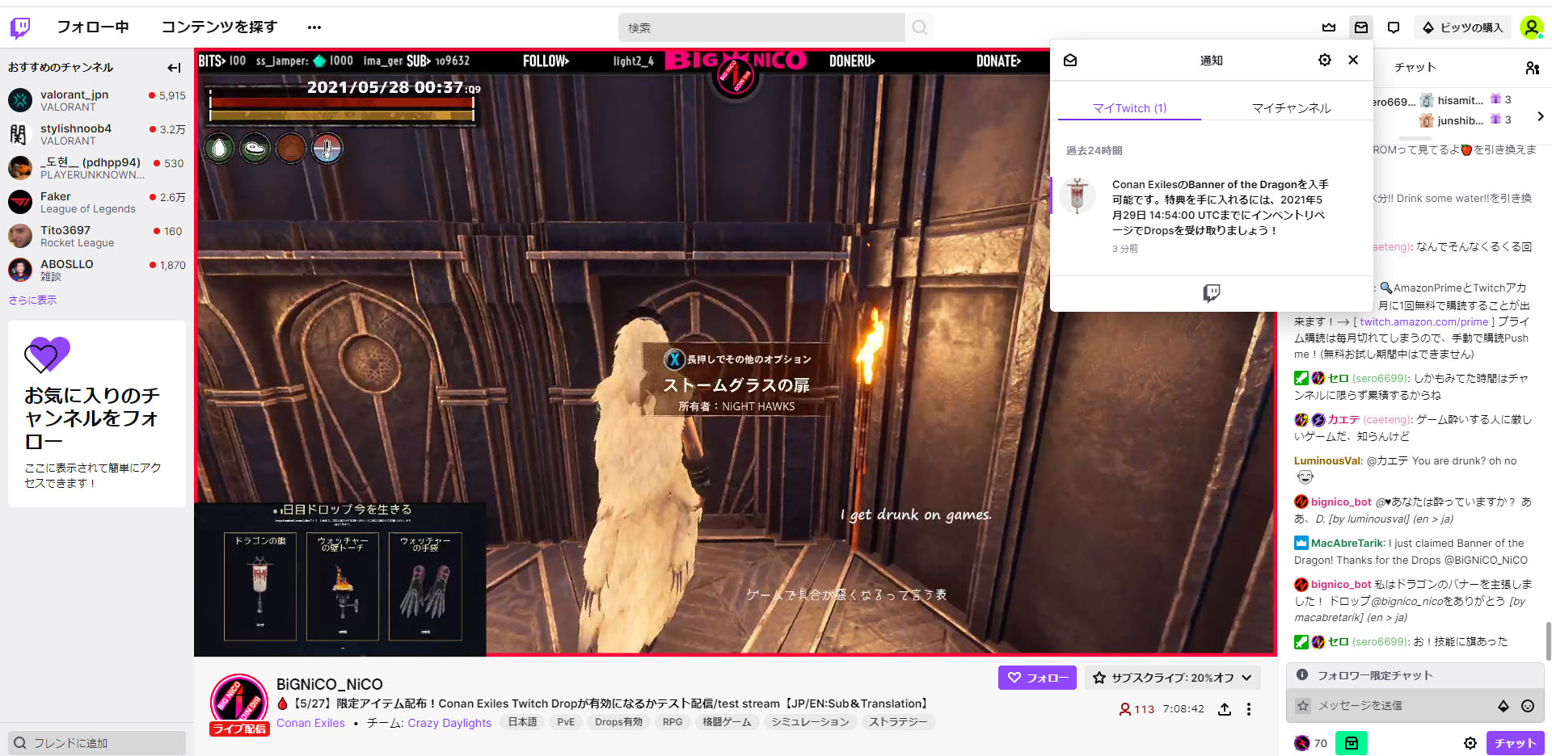Follow the channel with フォロー button
The image size is (1552, 756).
tap(1037, 678)
